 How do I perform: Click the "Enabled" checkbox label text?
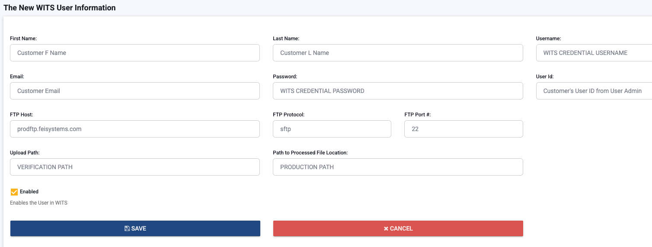pos(29,192)
